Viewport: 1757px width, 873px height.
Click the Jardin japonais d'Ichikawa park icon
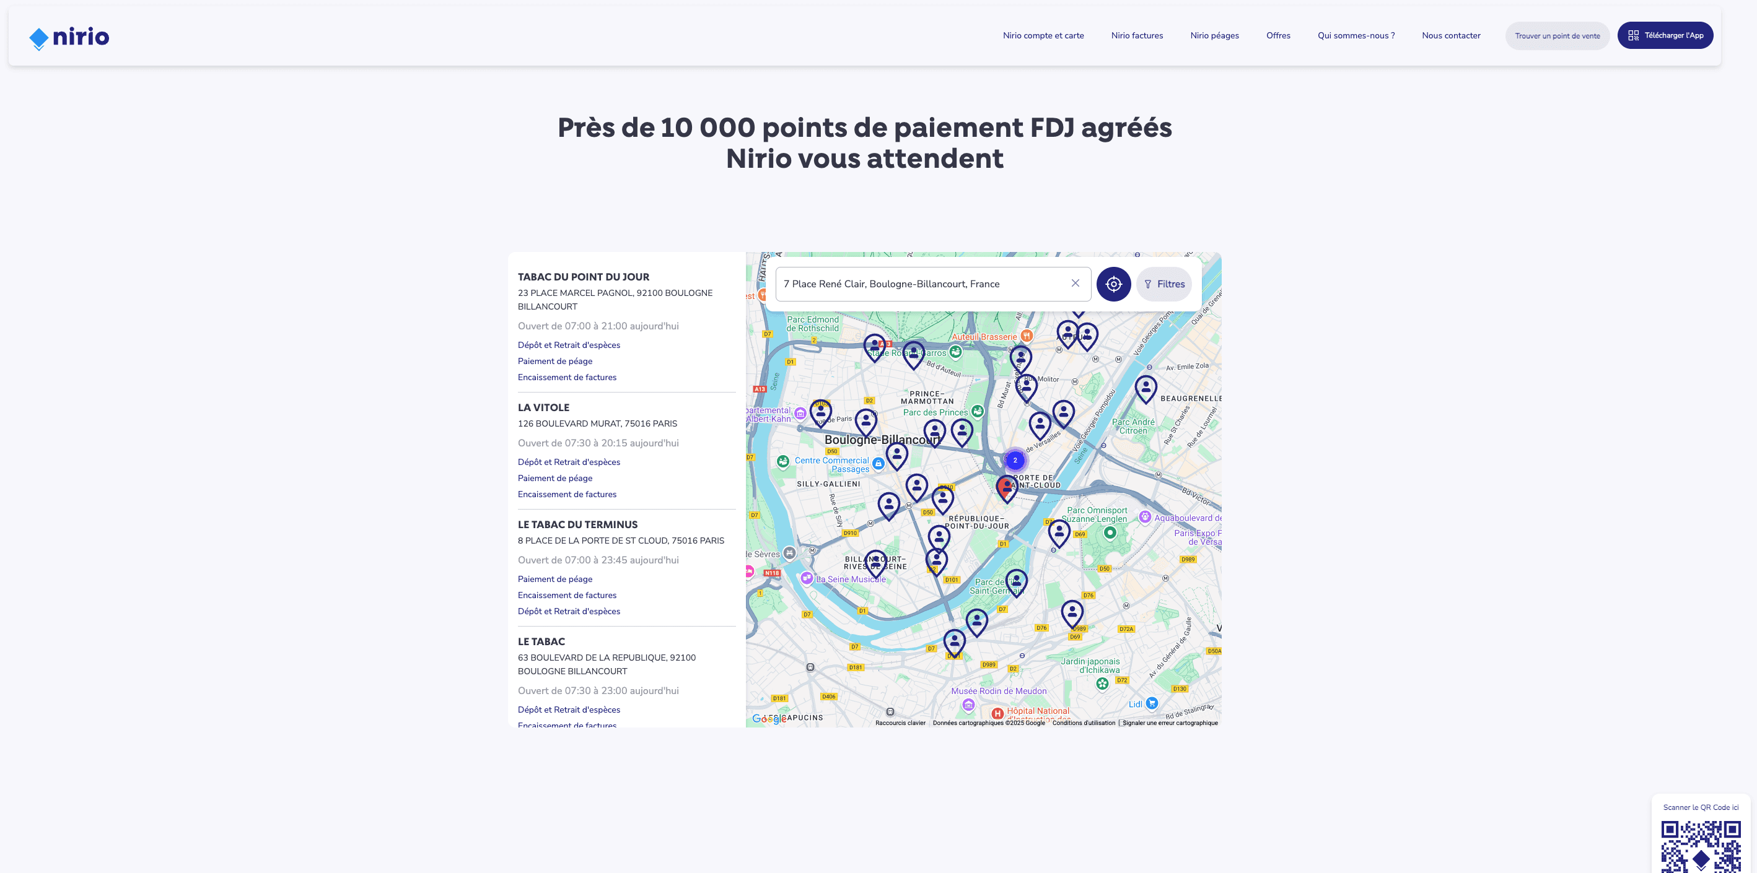1102,683
